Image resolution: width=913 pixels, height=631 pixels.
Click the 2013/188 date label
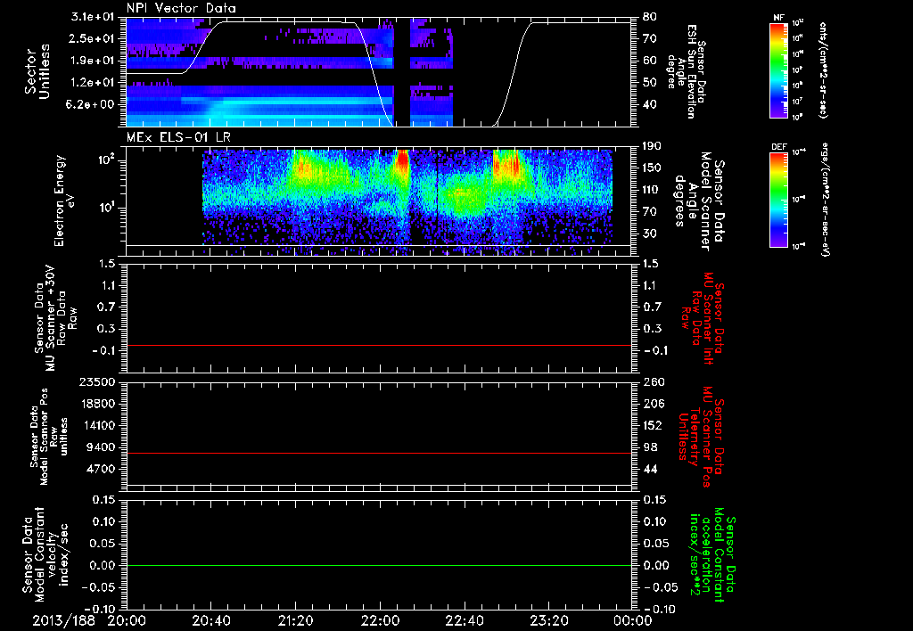(64, 620)
